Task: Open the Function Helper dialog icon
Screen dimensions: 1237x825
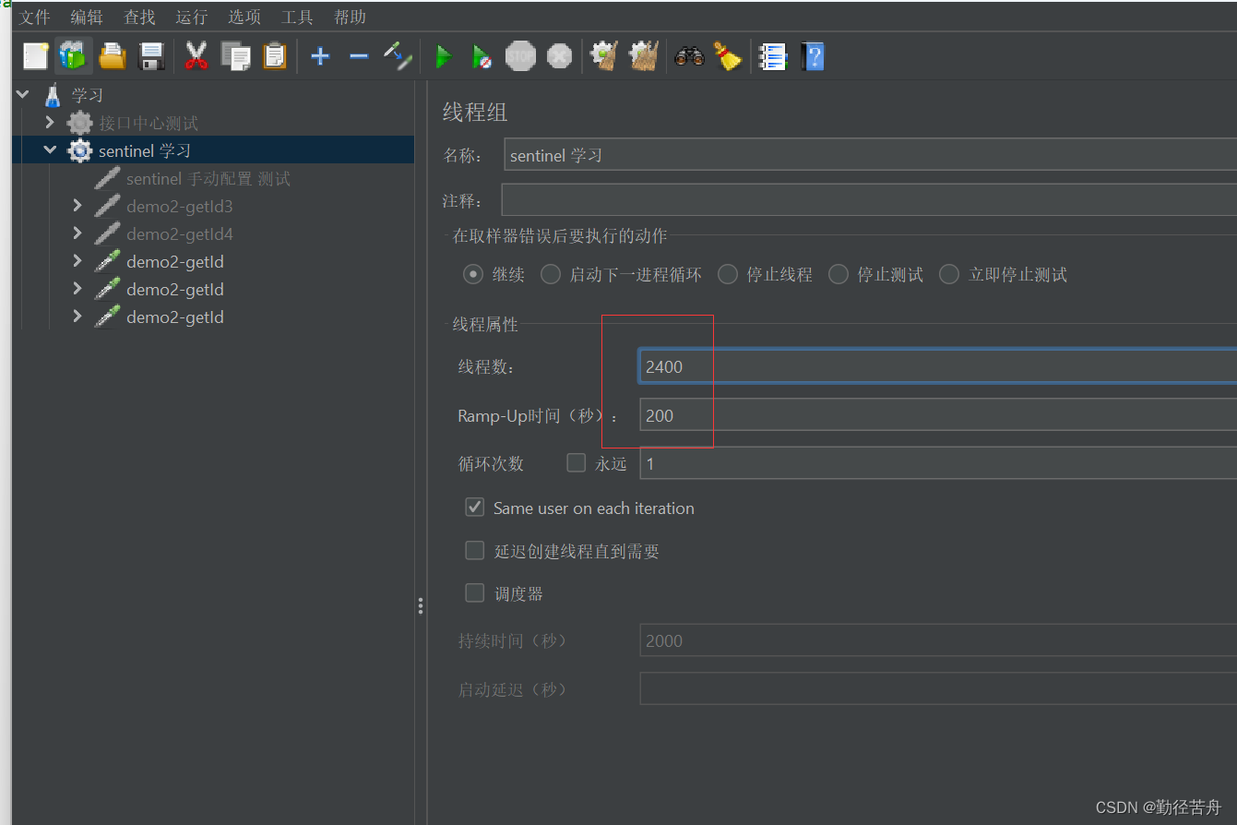Action: point(772,56)
